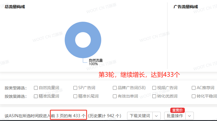Screen dimensions: 217x121
Task: Enable the 精准长尾词 checkbox
Action: [75, 96]
